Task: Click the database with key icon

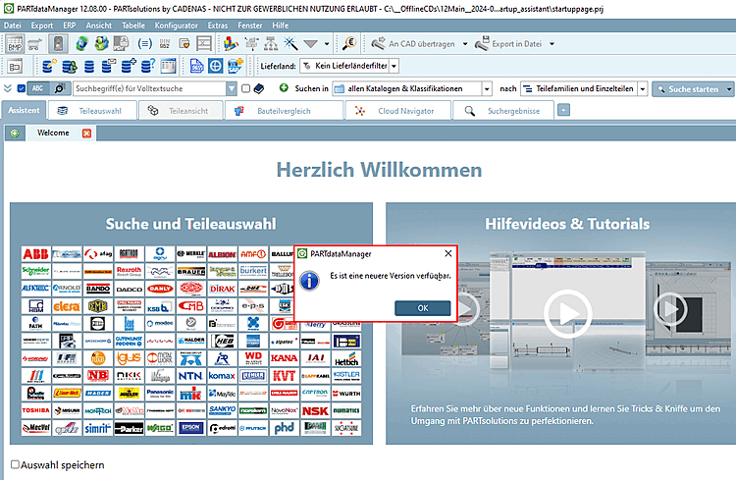Action: coord(49,66)
